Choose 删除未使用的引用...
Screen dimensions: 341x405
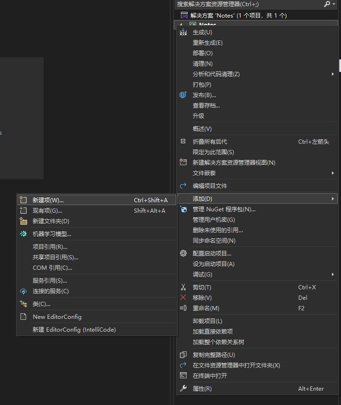coord(257,230)
